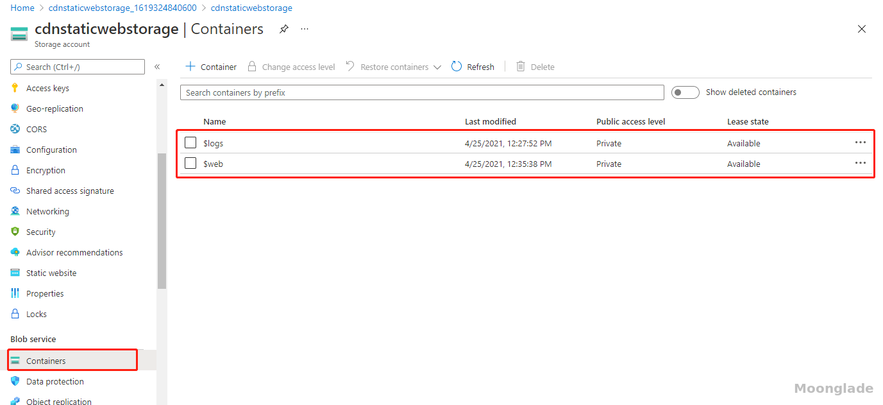Expand the Restore containers dropdown arrow
Viewport: 883px width, 405px height.
(437, 67)
